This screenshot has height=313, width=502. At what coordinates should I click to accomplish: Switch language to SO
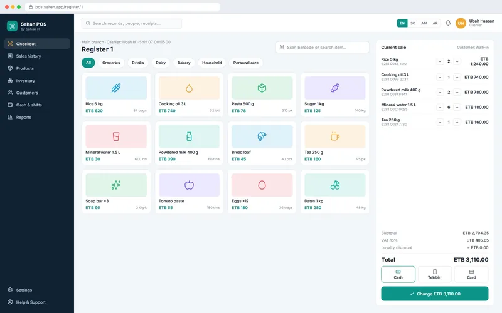pos(413,23)
